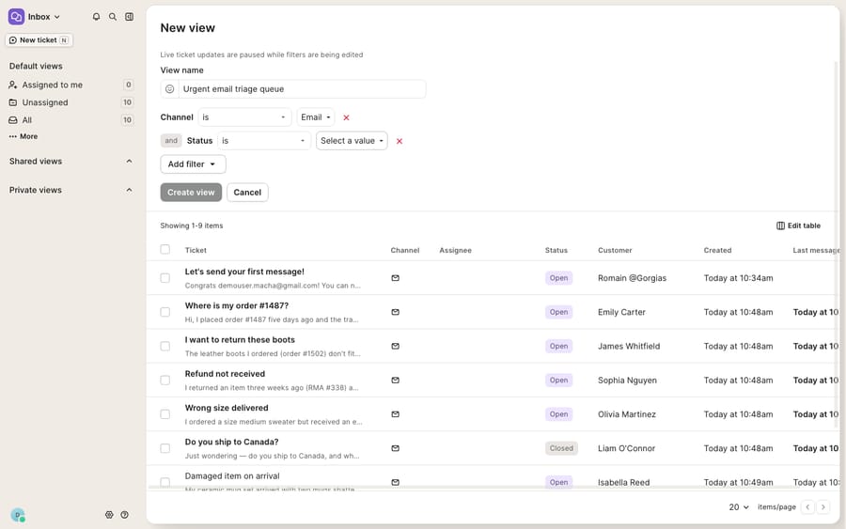Image resolution: width=846 pixels, height=529 pixels.
Task: Click the Customer column header
Action: click(615, 250)
